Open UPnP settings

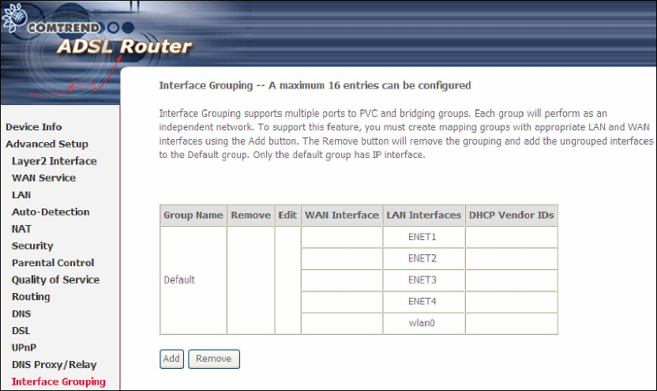pyautogui.click(x=24, y=348)
